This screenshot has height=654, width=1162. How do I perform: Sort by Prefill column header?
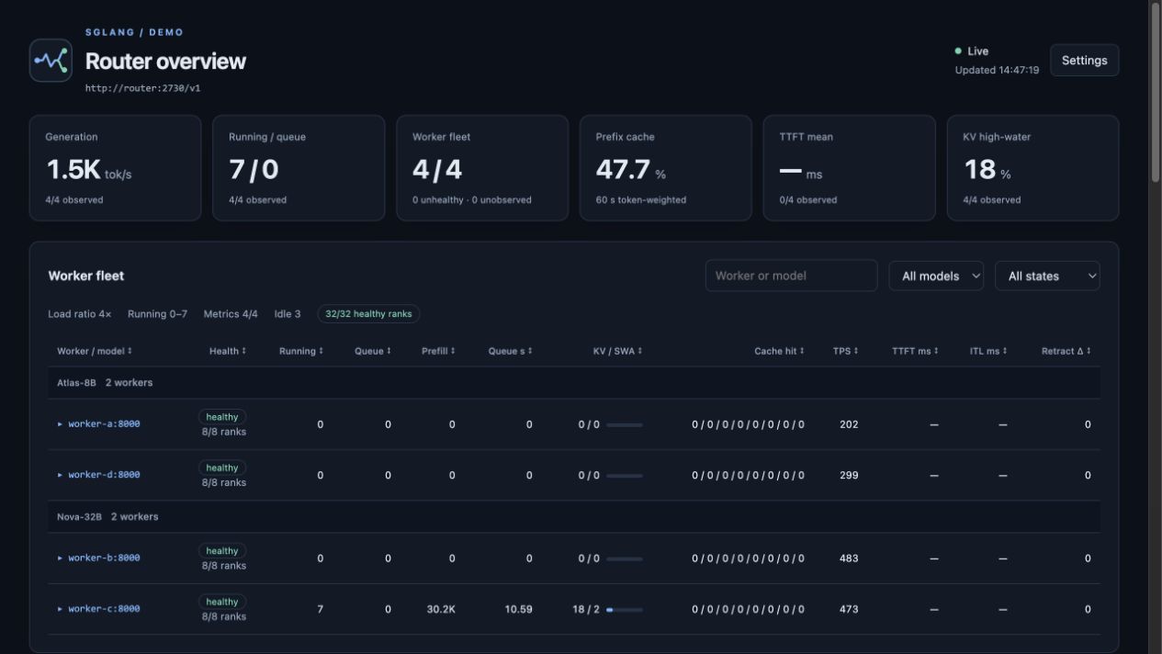(438, 351)
